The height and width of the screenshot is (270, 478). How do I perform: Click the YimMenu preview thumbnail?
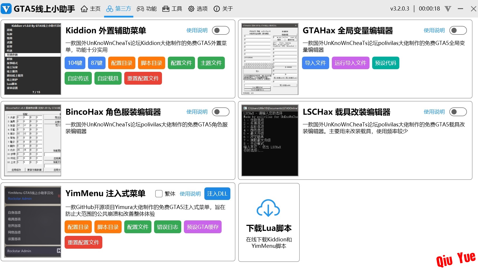point(33,222)
